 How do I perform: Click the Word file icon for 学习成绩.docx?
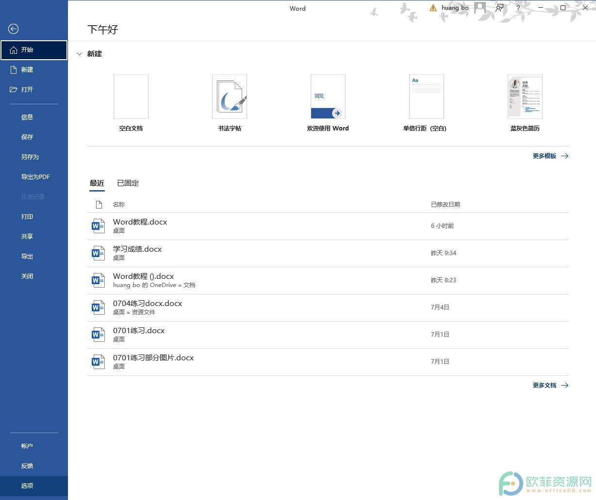(99, 253)
